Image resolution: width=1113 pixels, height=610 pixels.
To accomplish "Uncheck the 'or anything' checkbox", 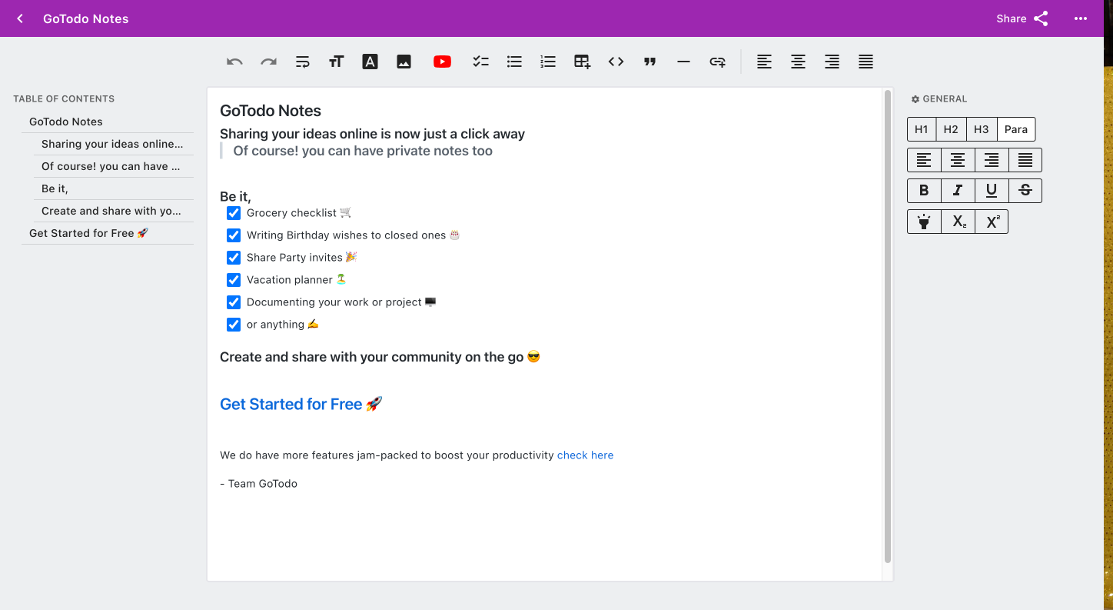I will (x=234, y=325).
